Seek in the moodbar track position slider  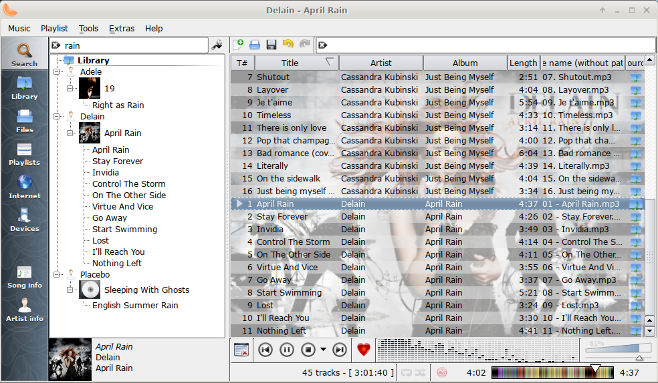click(552, 372)
